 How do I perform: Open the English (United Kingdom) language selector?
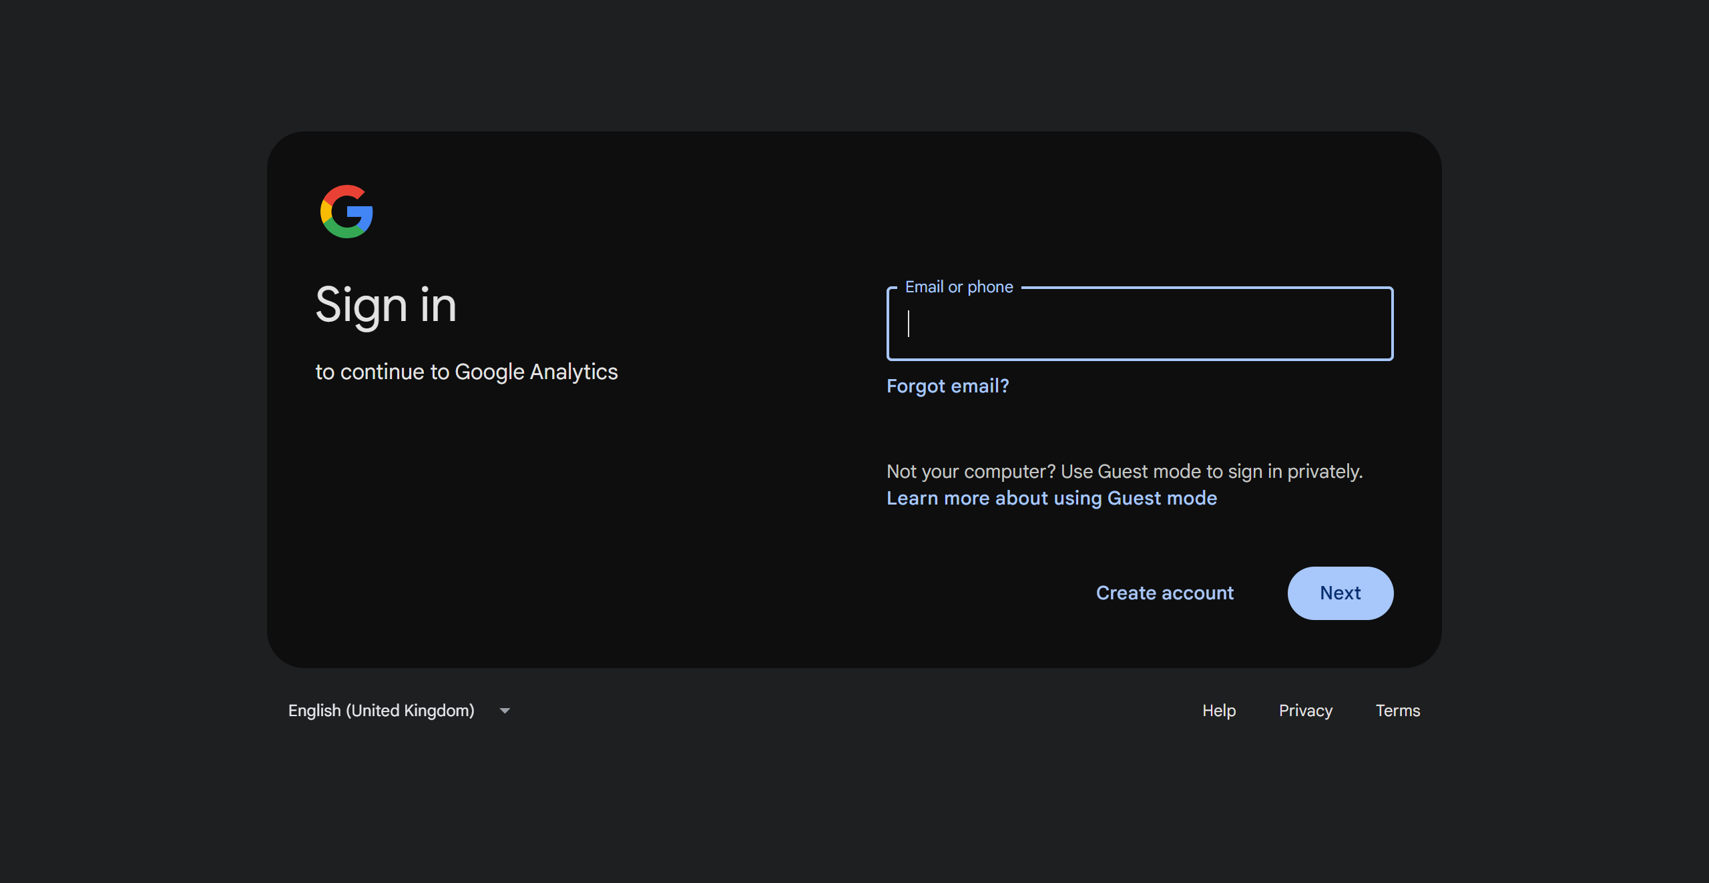[x=381, y=711]
